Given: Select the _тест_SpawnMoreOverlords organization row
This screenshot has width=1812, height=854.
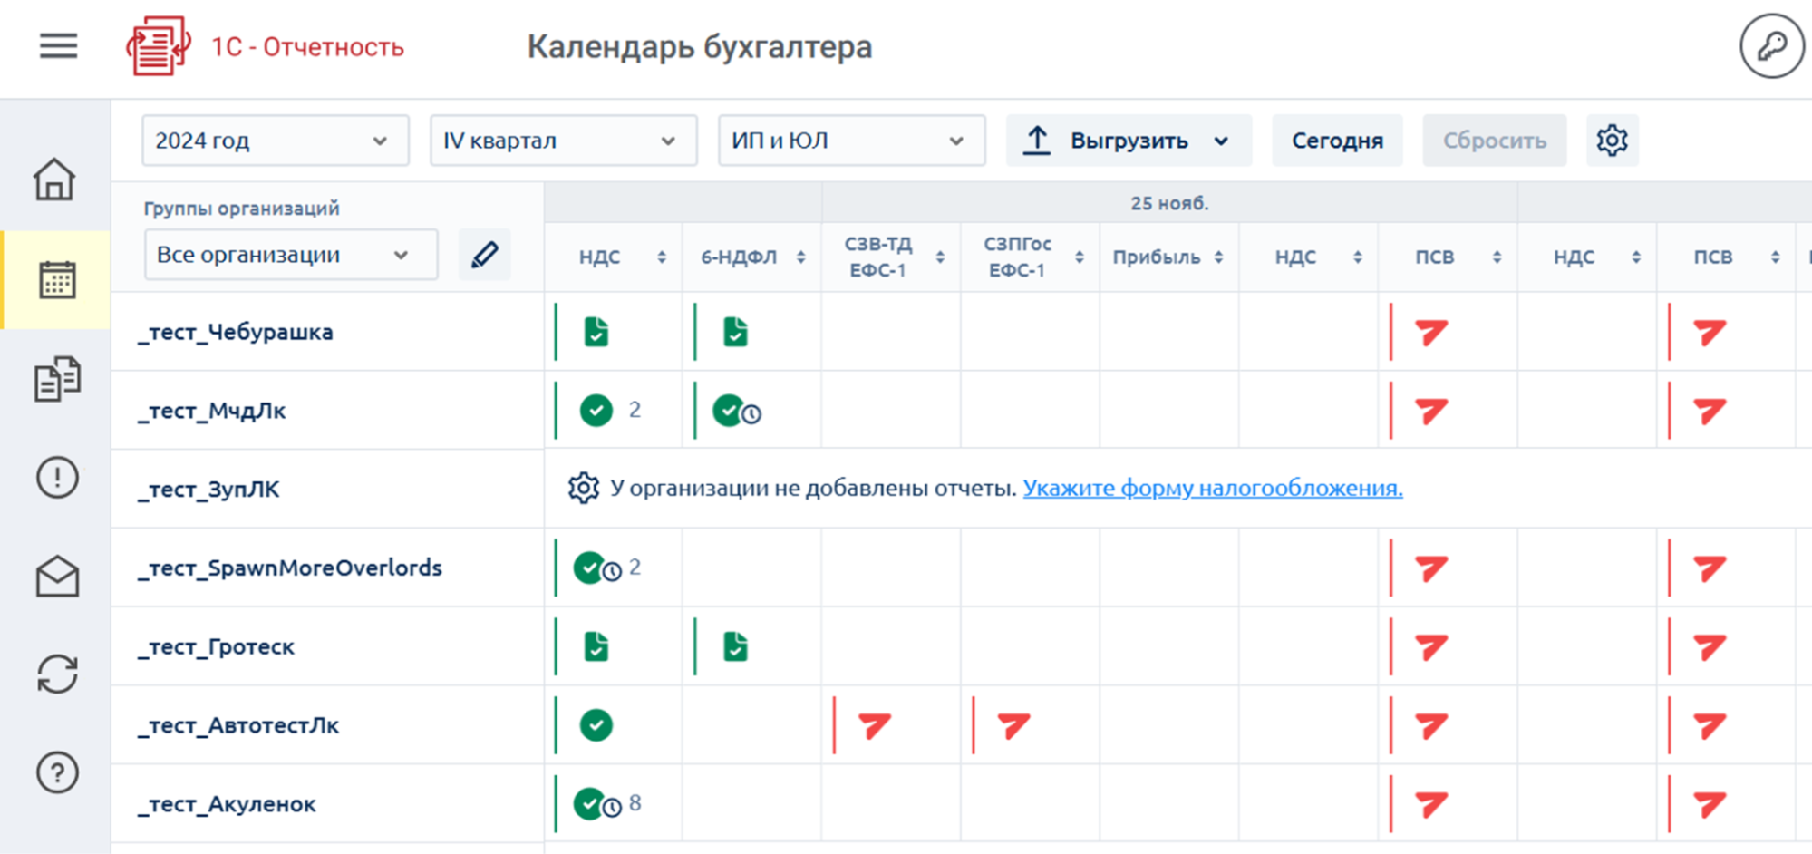Looking at the screenshot, I should (327, 568).
